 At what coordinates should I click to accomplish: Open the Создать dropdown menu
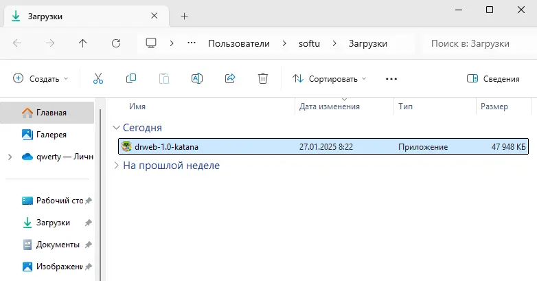click(41, 79)
